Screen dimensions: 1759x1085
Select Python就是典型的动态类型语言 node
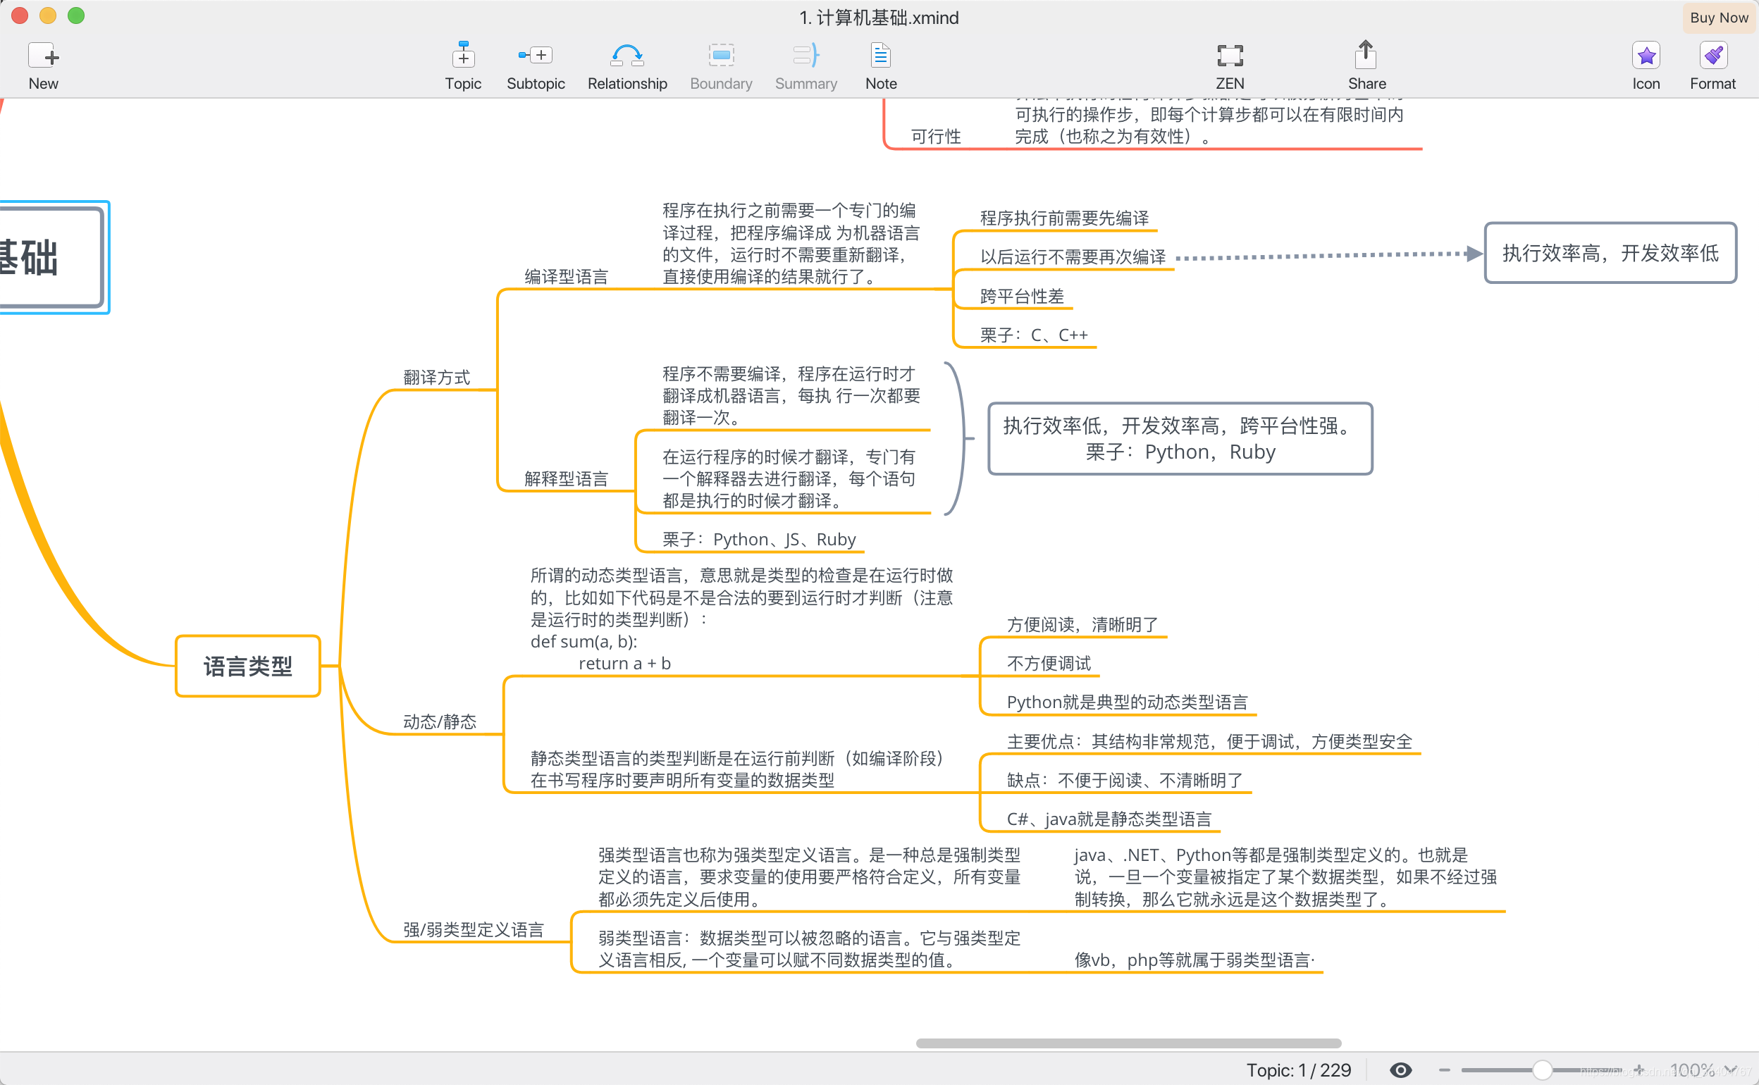[1127, 702]
